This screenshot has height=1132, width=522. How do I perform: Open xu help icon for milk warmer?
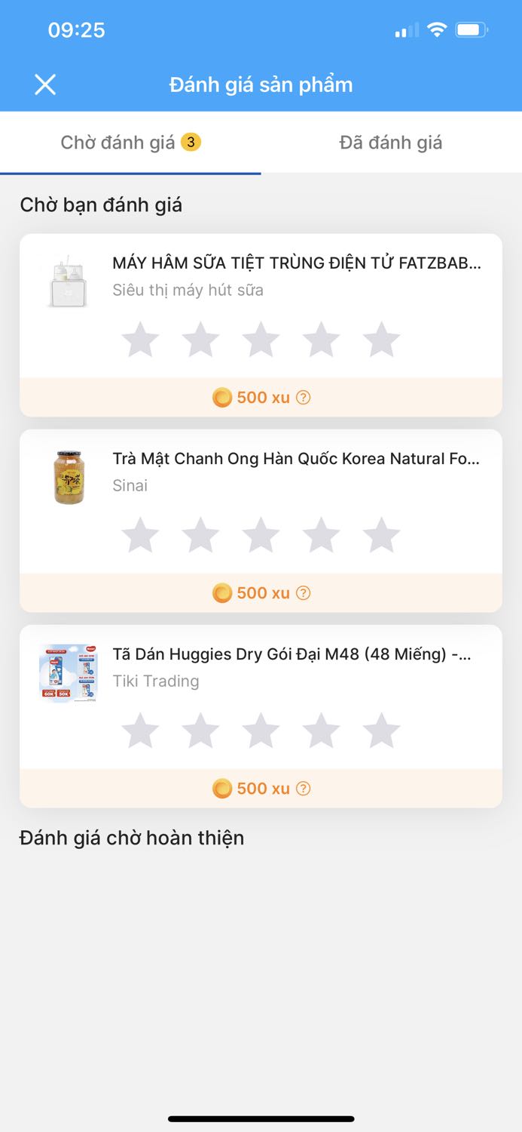[x=303, y=398]
